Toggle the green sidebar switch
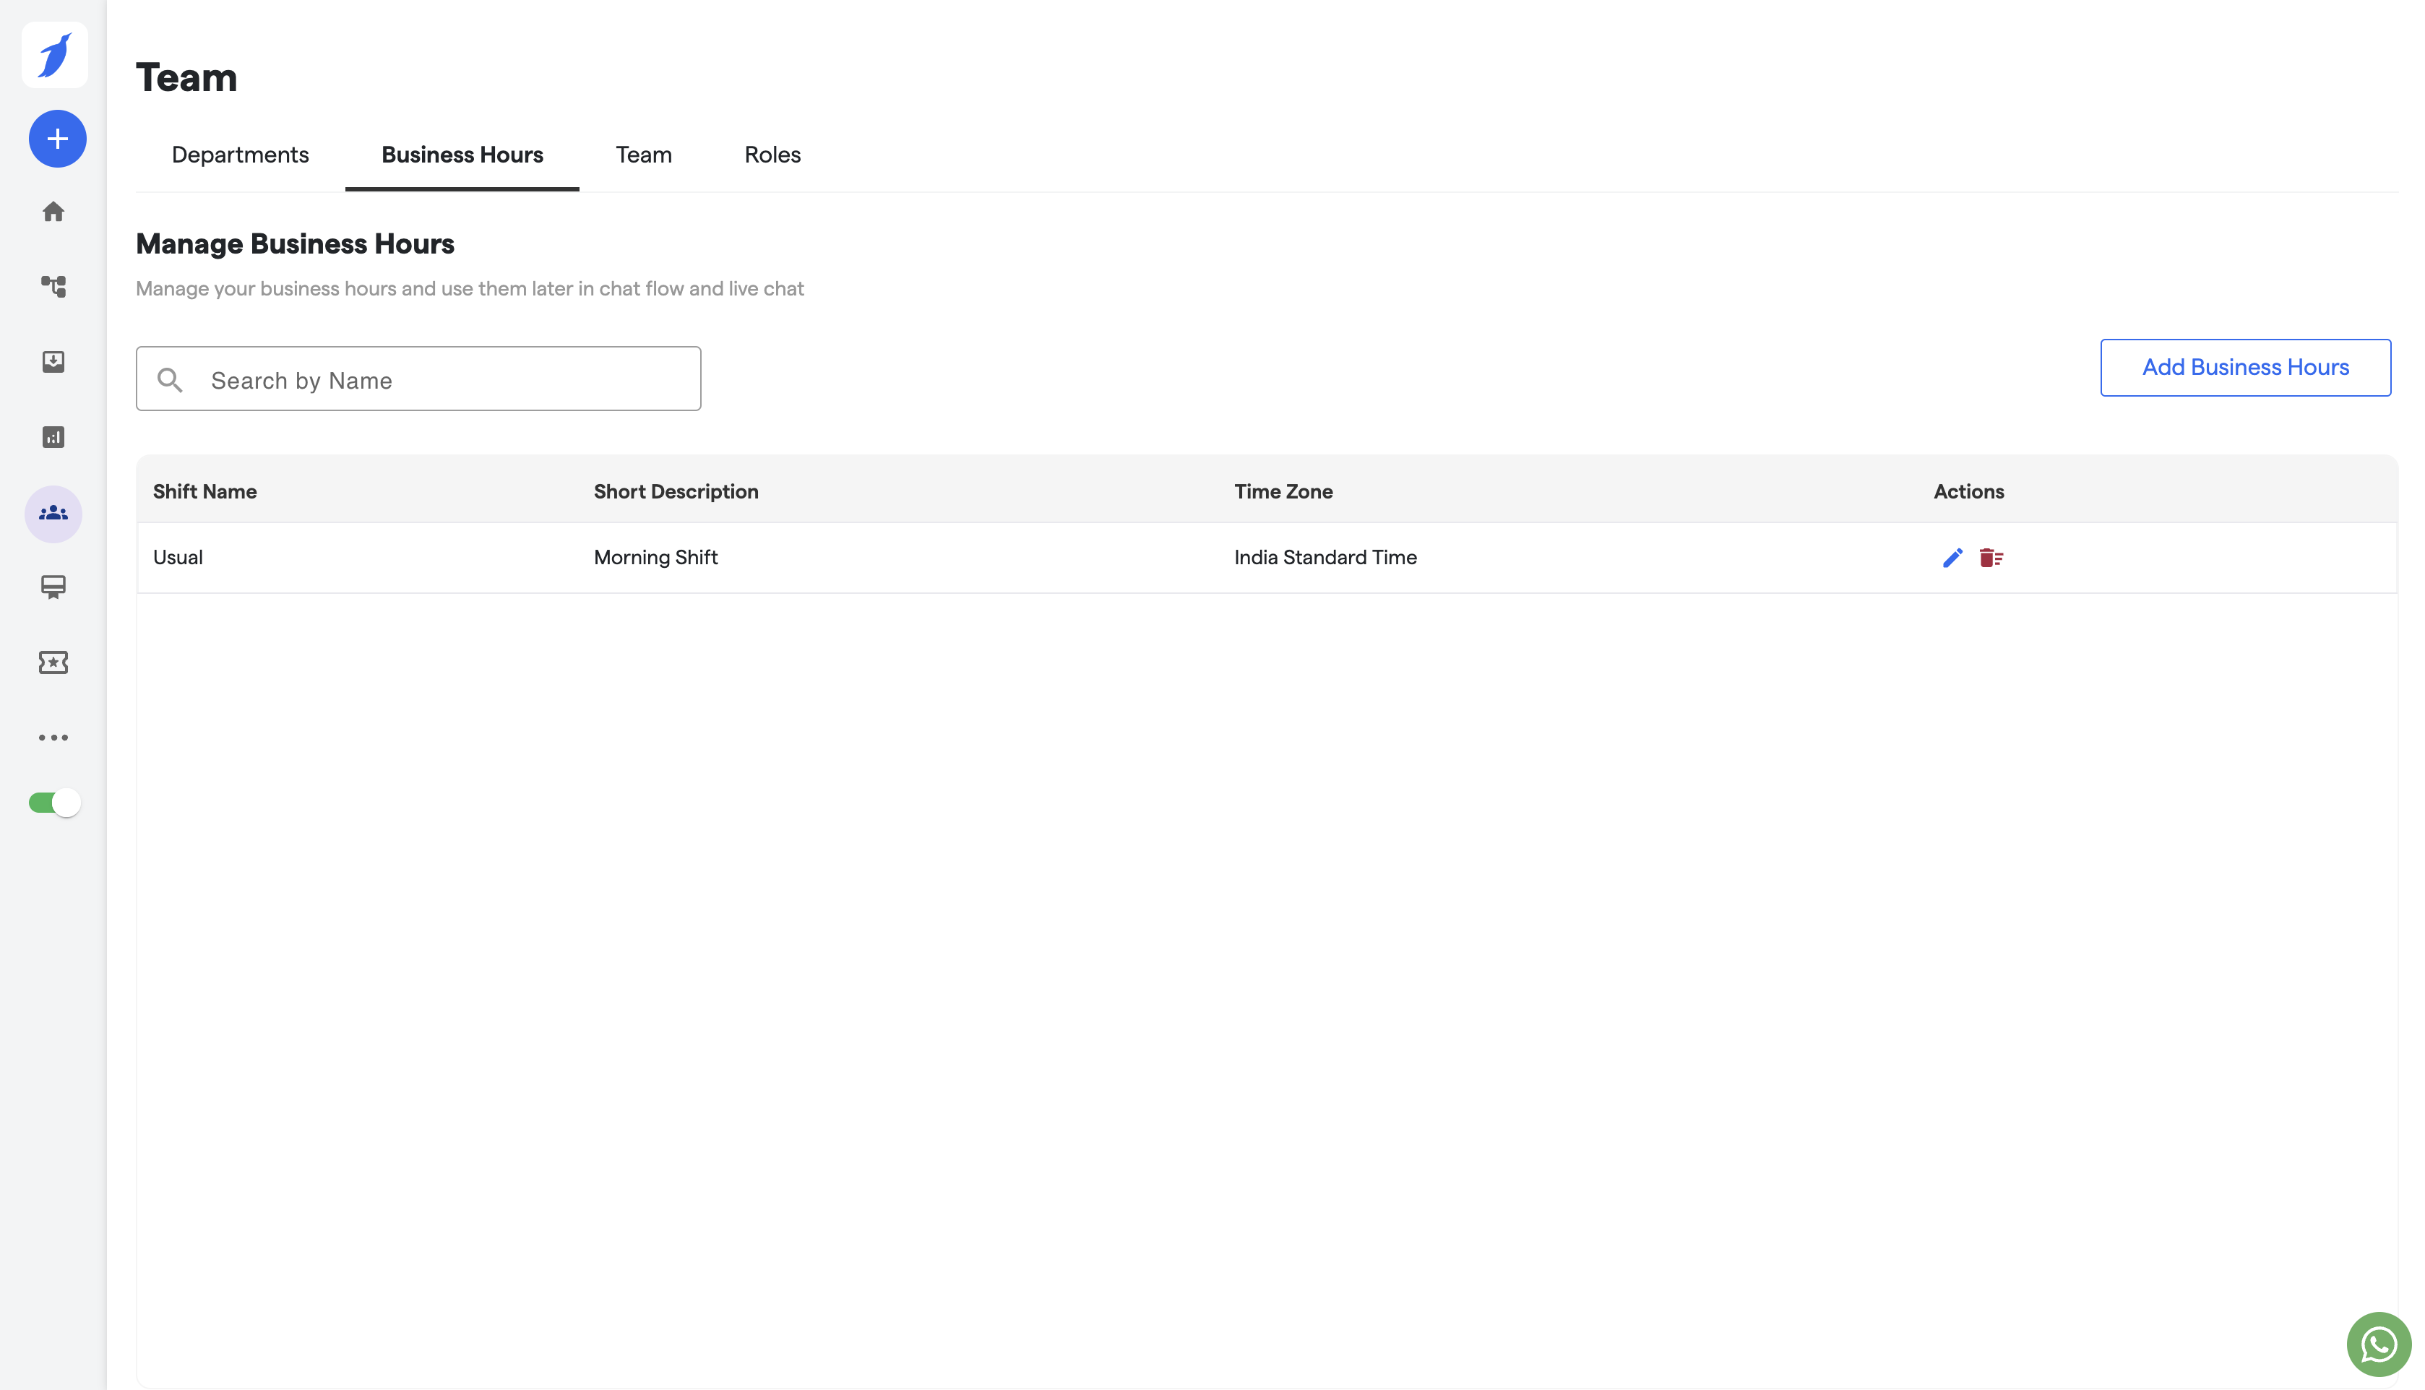This screenshot has height=1390, width=2425. click(54, 803)
